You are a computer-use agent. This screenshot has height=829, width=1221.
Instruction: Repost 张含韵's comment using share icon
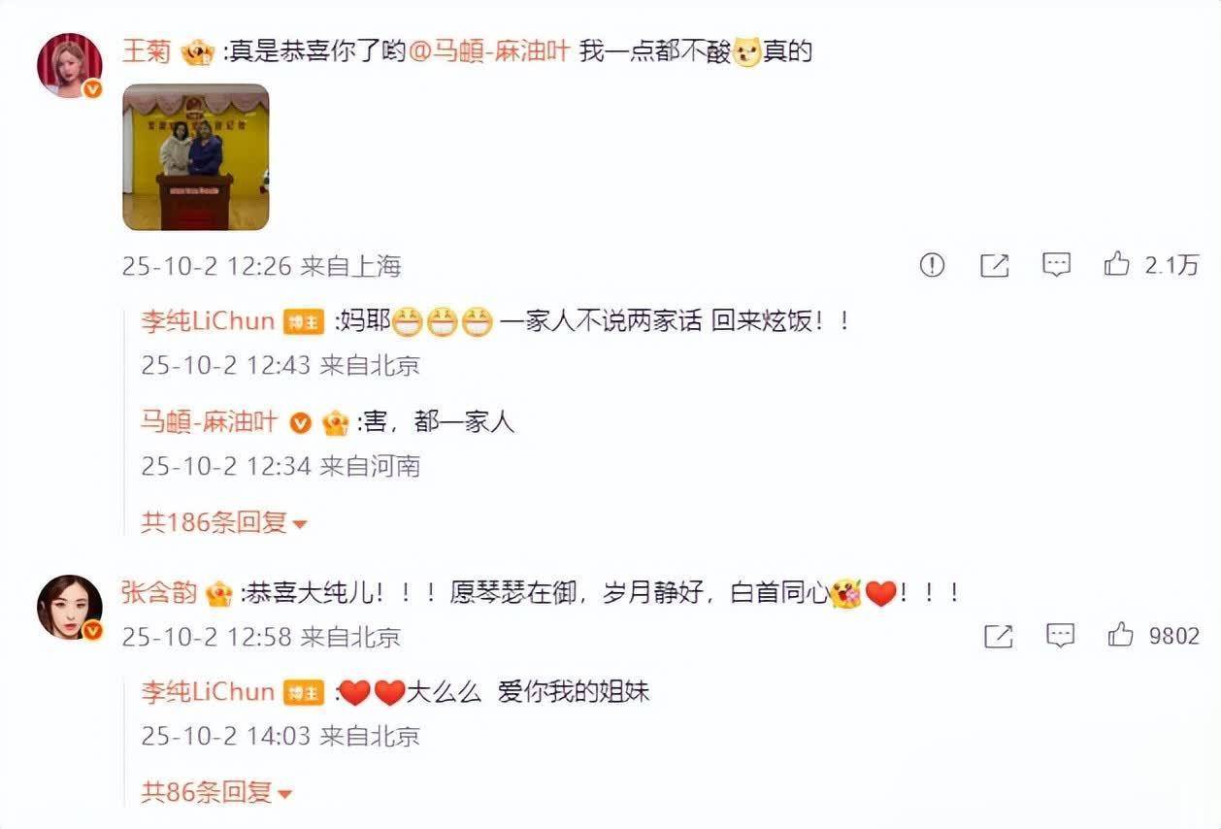pos(999,636)
